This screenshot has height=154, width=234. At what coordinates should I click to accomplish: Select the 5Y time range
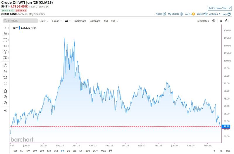(81, 151)
